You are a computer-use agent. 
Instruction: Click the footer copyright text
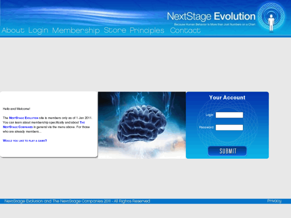77,201
